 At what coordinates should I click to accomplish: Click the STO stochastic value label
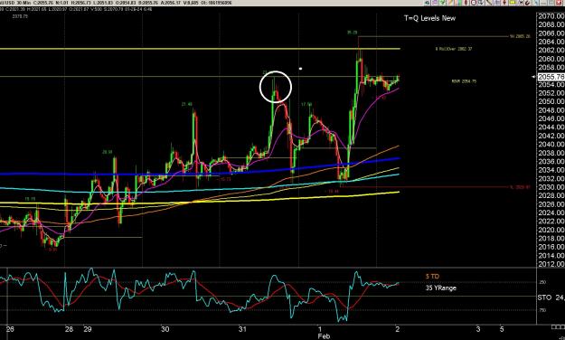pyautogui.click(x=551, y=297)
